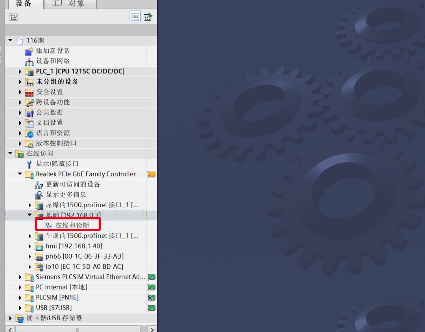The height and width of the screenshot is (332, 425).
Task: Open 显示更多信息
Action: [x=66, y=195]
